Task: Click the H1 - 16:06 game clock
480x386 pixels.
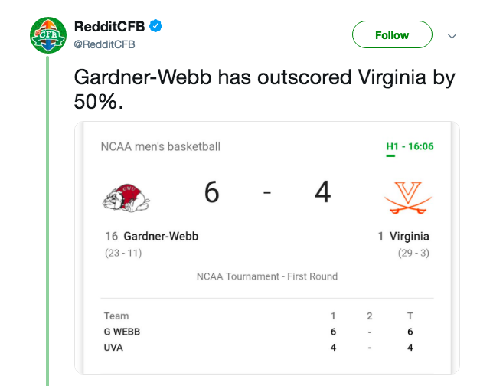Action: pos(410,146)
